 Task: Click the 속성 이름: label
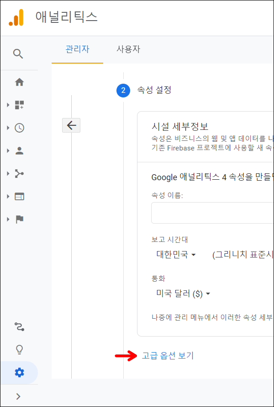coord(167,196)
